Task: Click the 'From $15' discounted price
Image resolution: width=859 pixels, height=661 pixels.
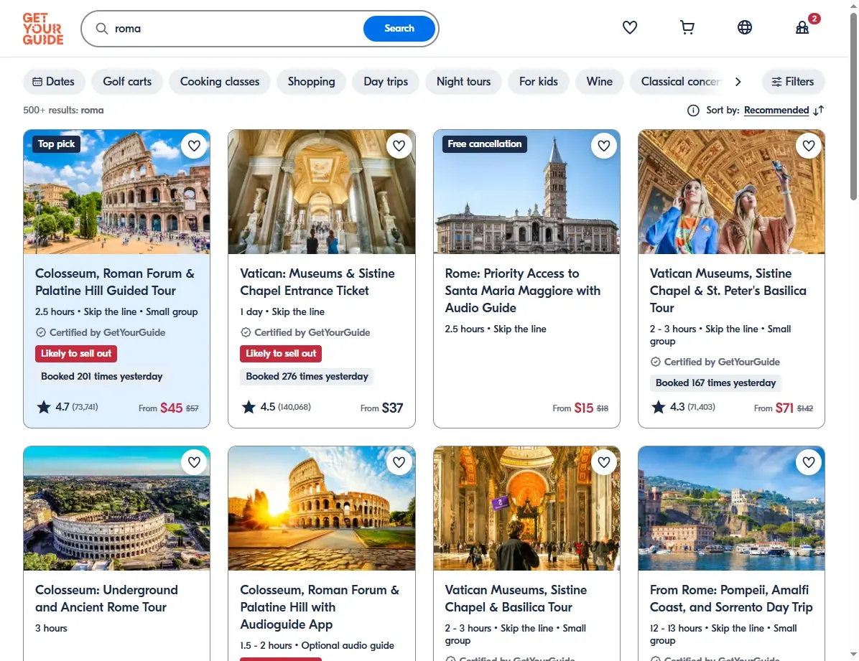Action: coord(580,408)
